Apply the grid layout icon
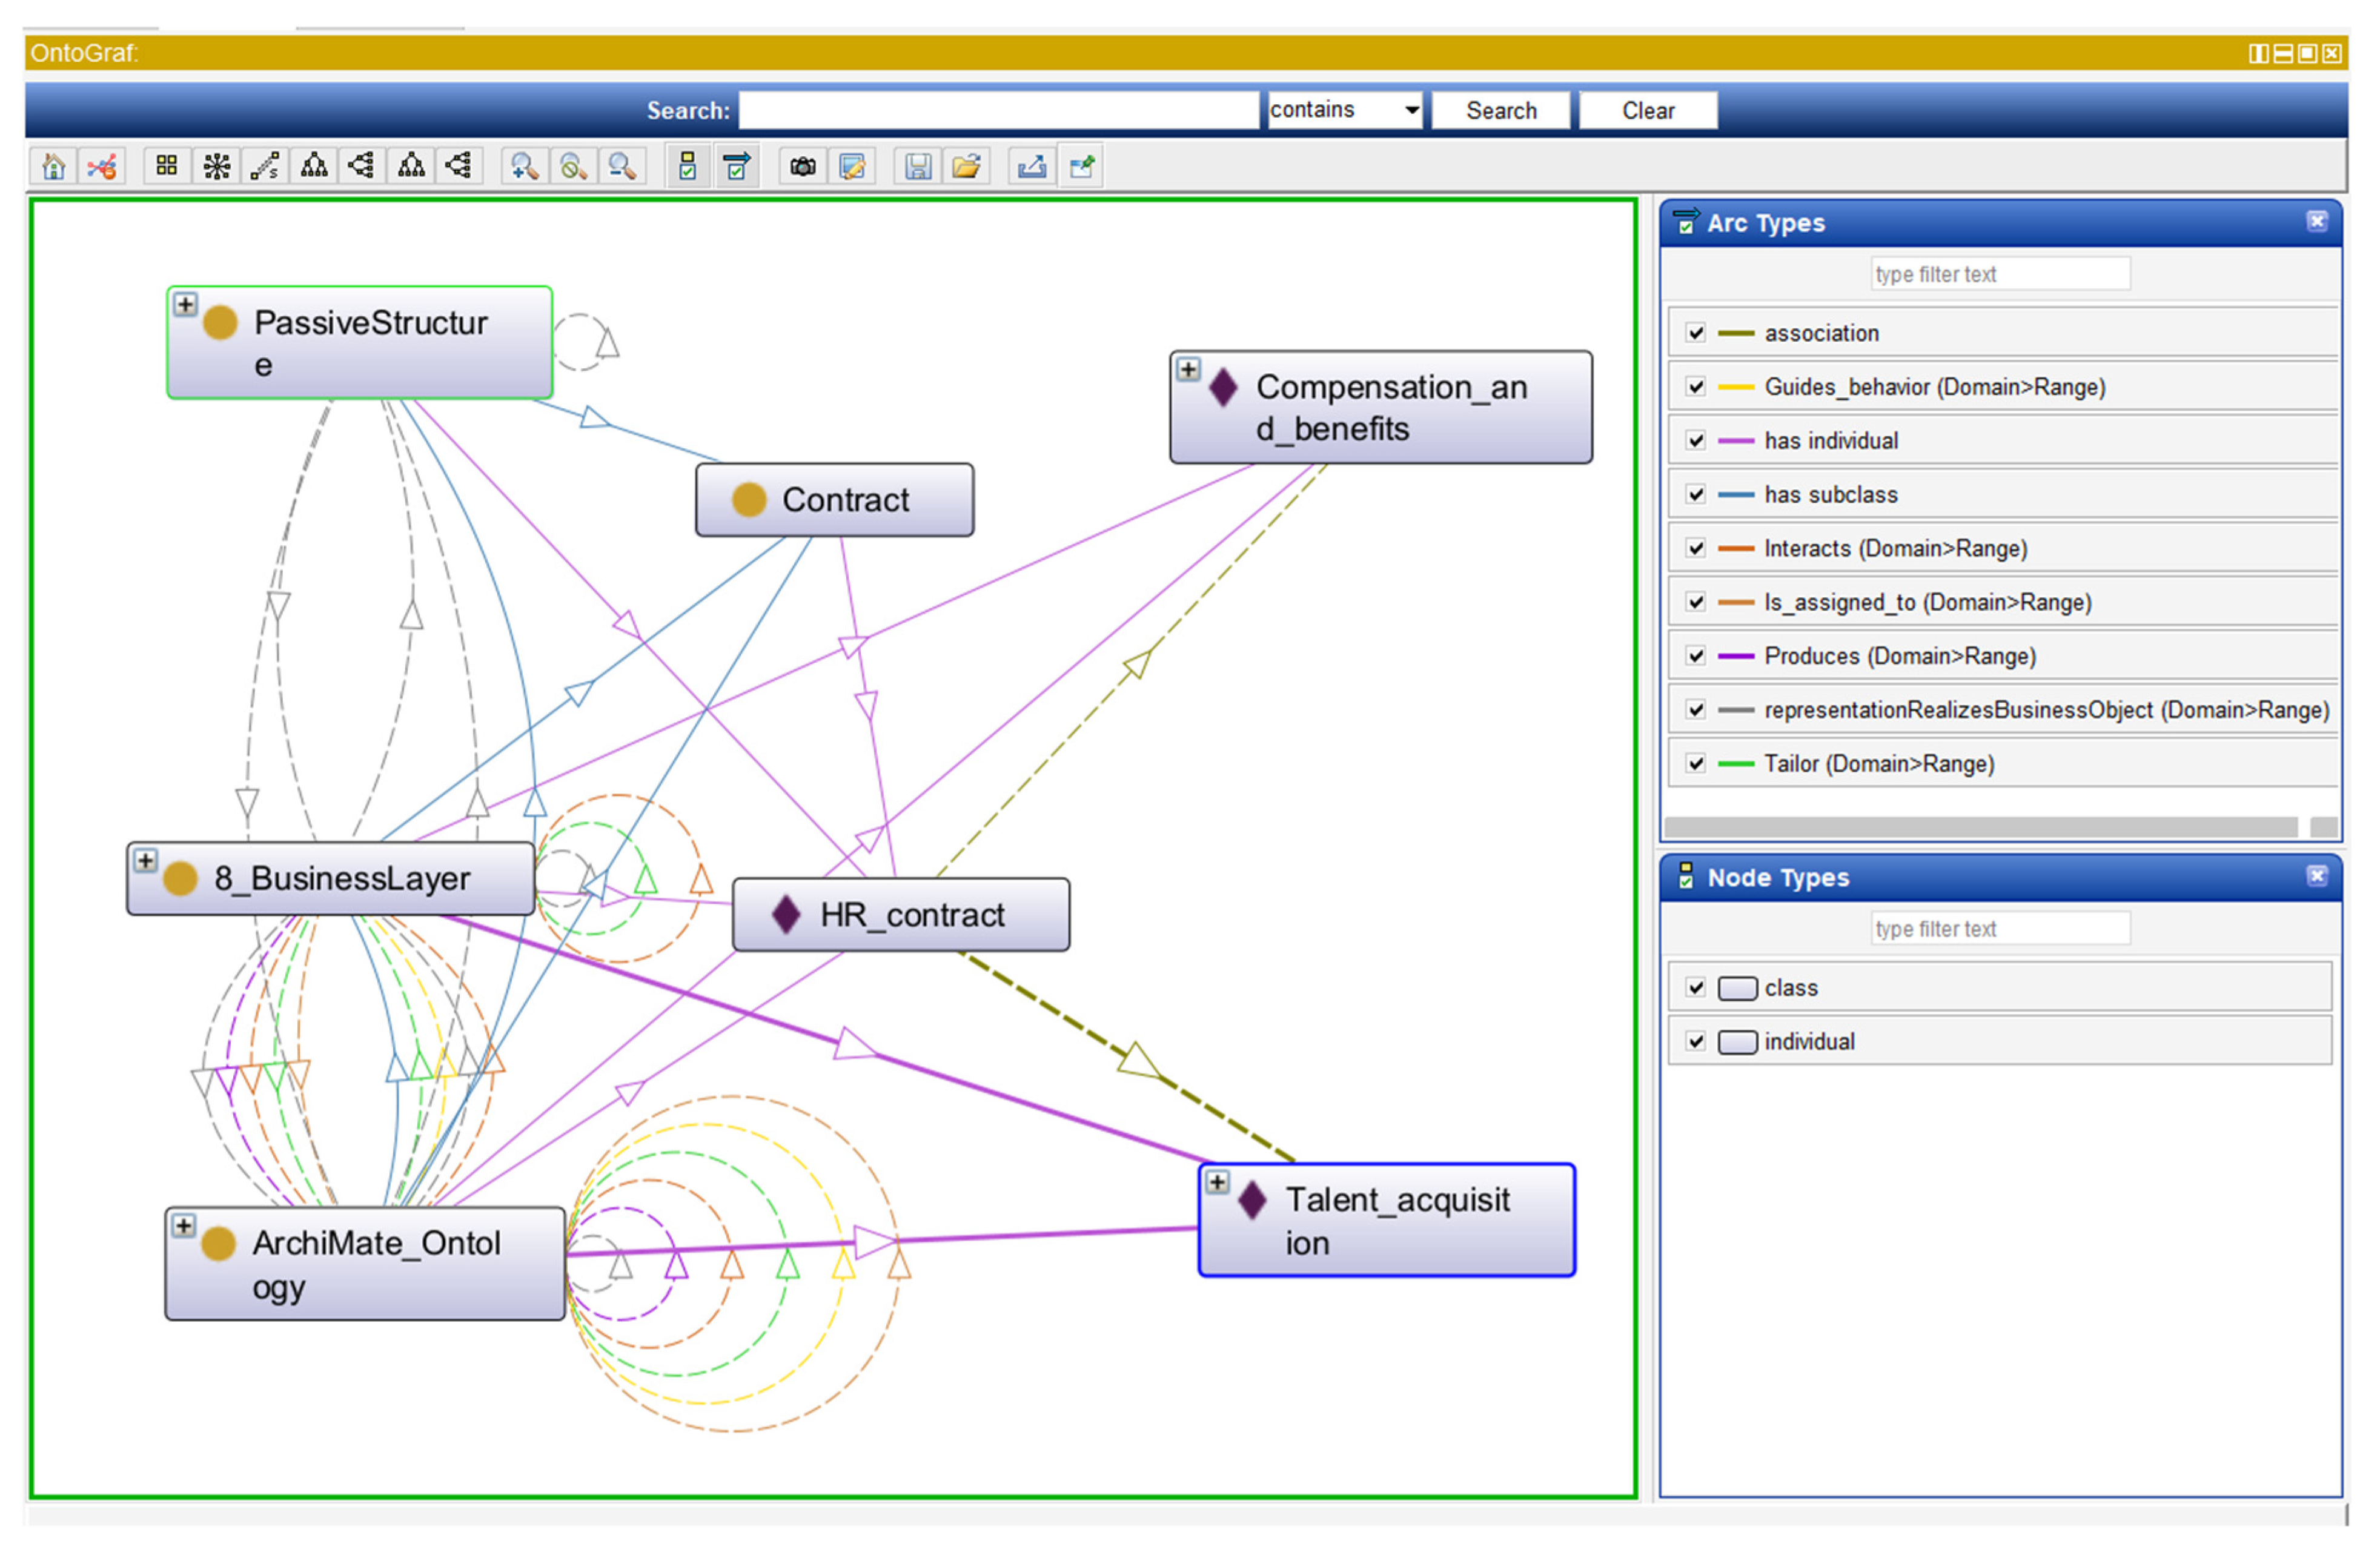The height and width of the screenshot is (1555, 2380). [x=167, y=166]
